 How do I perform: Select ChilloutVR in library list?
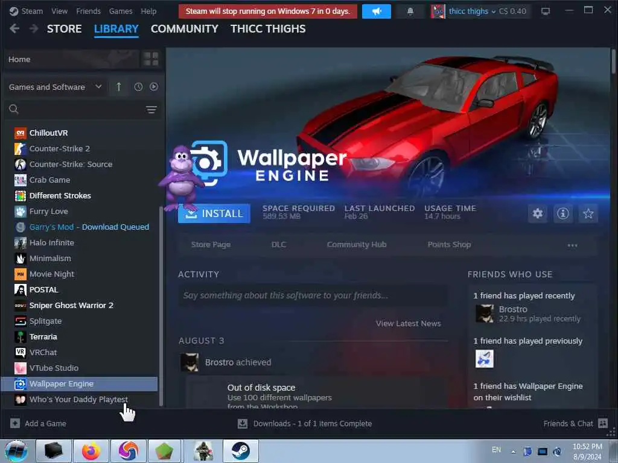coord(79,133)
